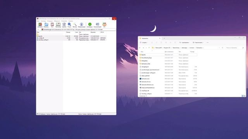Select steam_api64.dll in File Explorer
The width and height of the screenshot is (248, 139).
pyautogui.click(x=168, y=76)
